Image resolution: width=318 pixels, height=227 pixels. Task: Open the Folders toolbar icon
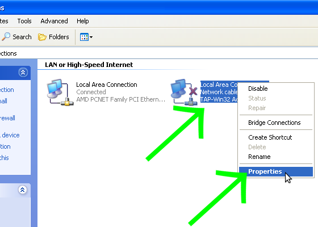42,37
